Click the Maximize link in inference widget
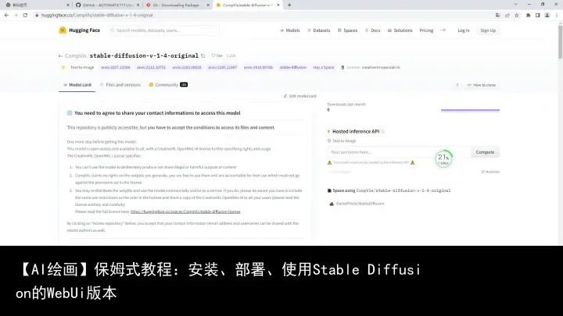The height and width of the screenshot is (316, 563). click(x=490, y=172)
